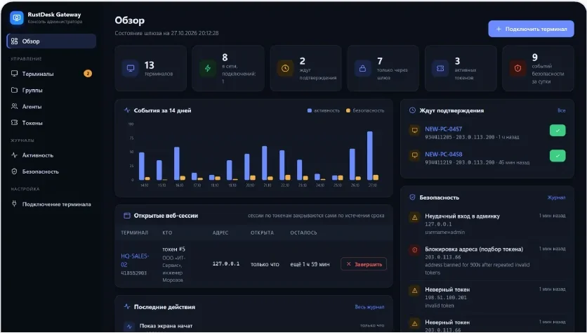Click the blue bar for 21.10

pyautogui.click(x=265, y=163)
